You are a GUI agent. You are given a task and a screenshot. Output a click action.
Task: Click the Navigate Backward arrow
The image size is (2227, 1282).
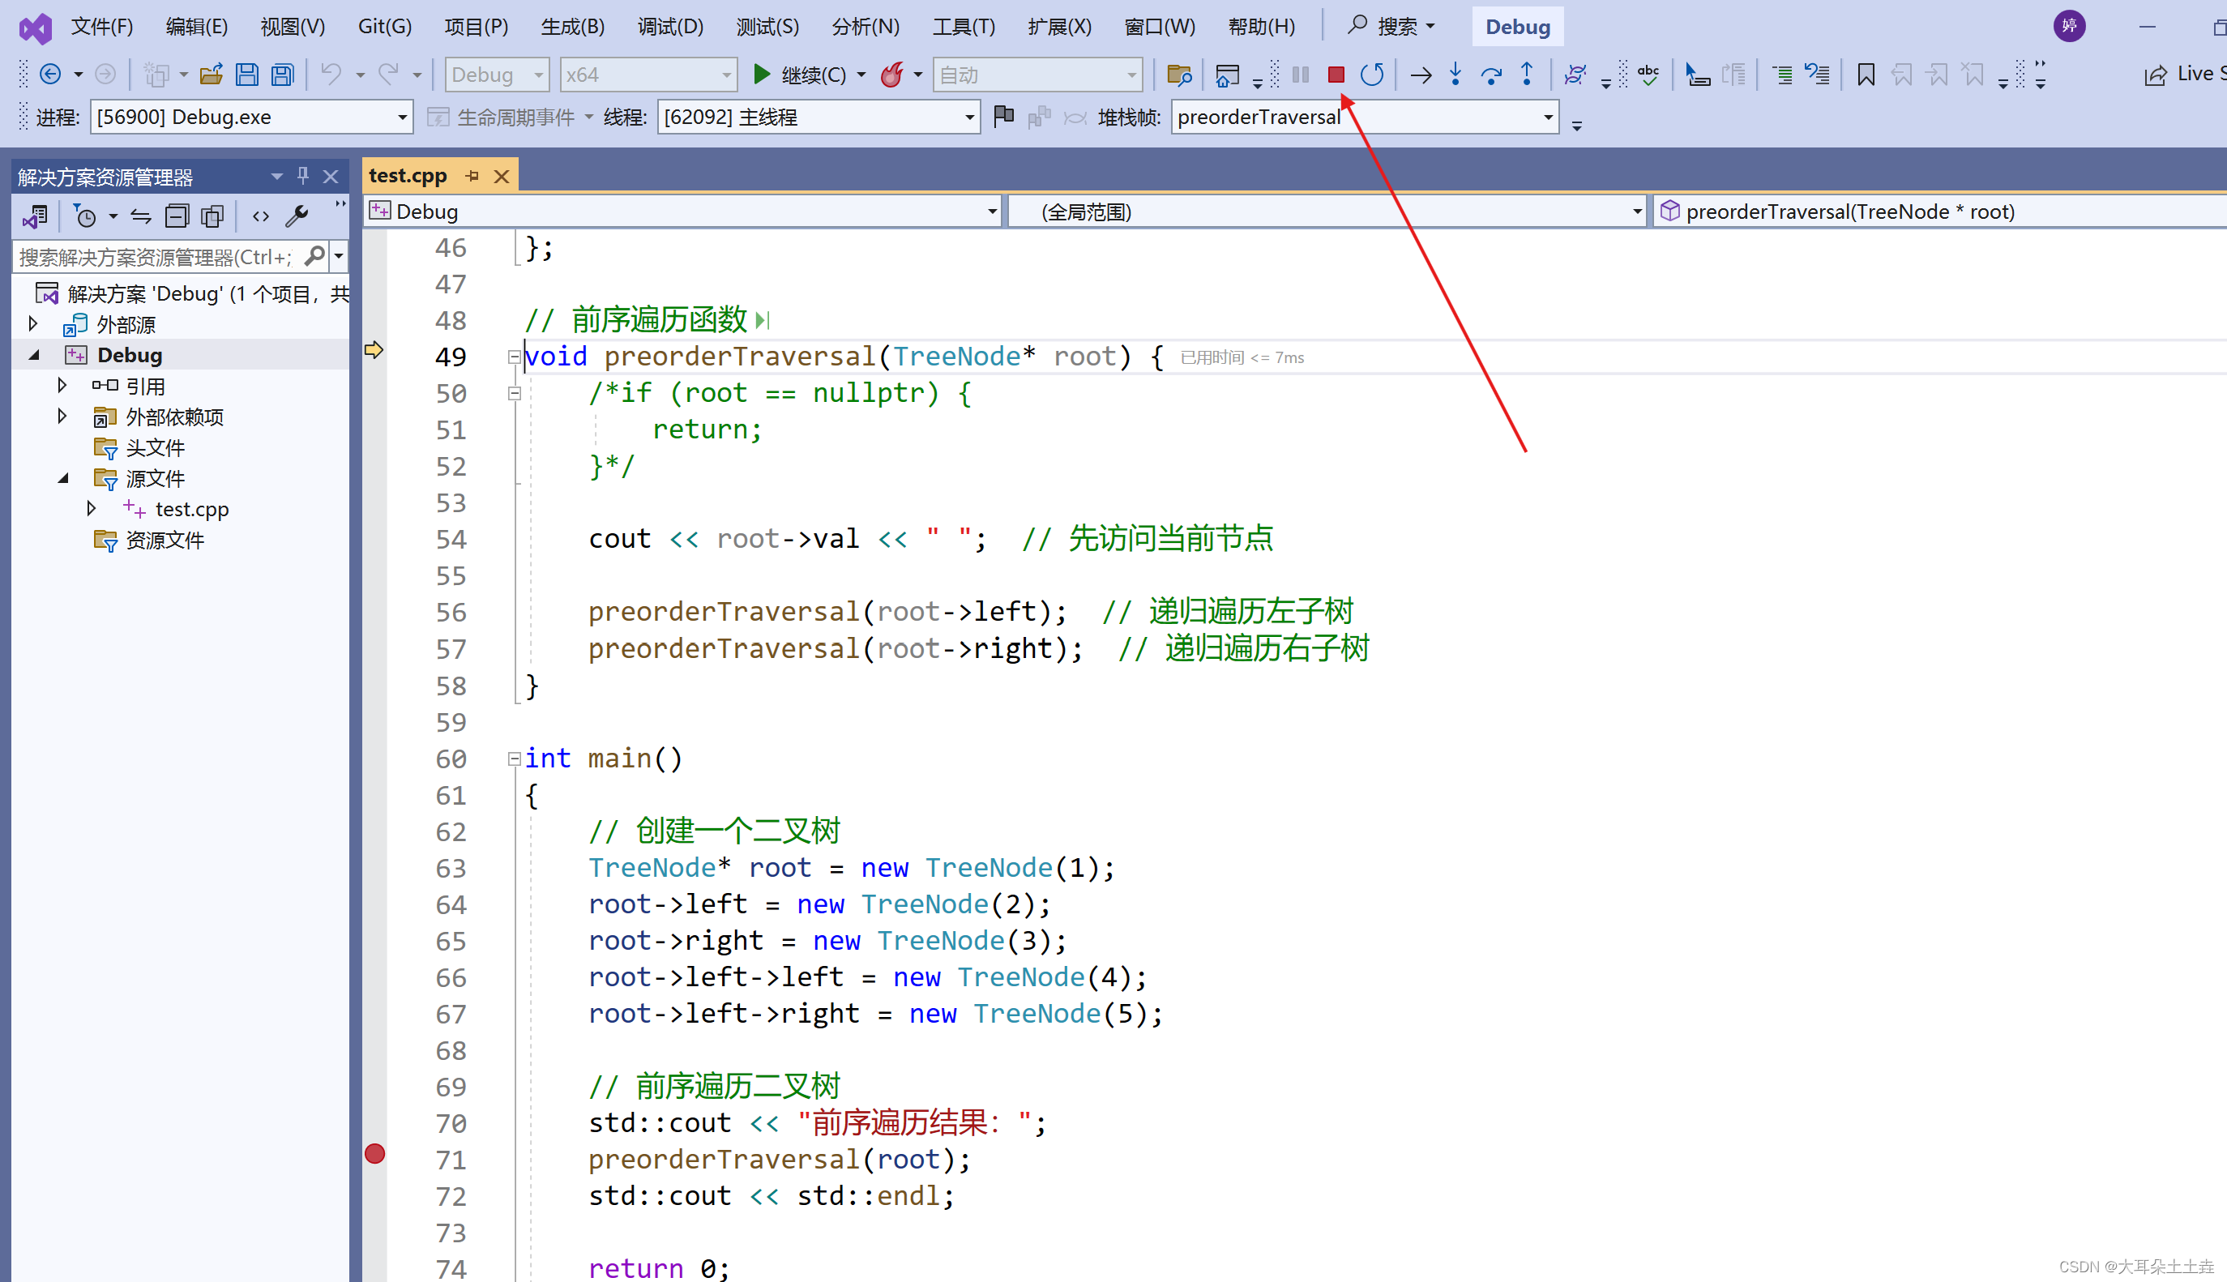click(50, 75)
